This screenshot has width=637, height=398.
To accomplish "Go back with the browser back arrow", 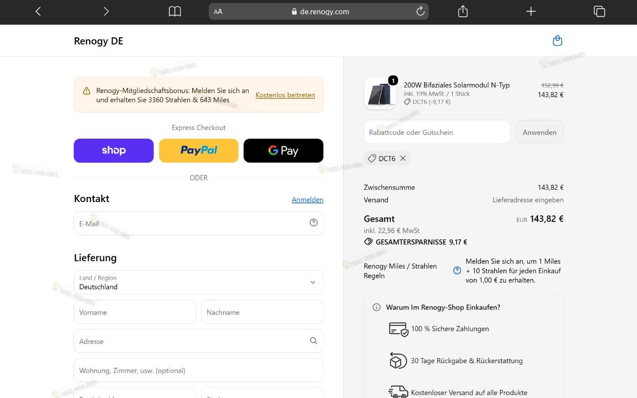I will coord(38,11).
